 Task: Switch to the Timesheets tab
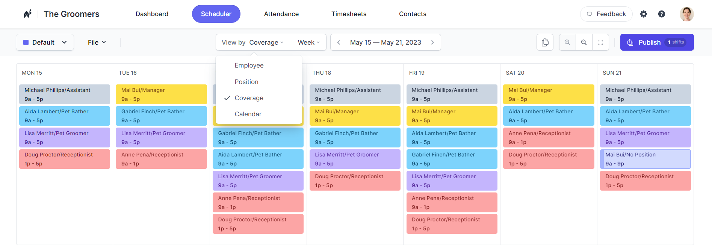[349, 14]
